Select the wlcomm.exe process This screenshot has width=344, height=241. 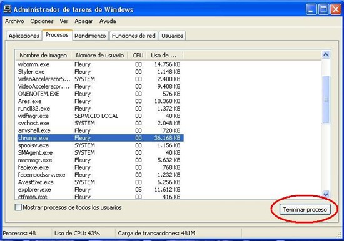click(101, 64)
